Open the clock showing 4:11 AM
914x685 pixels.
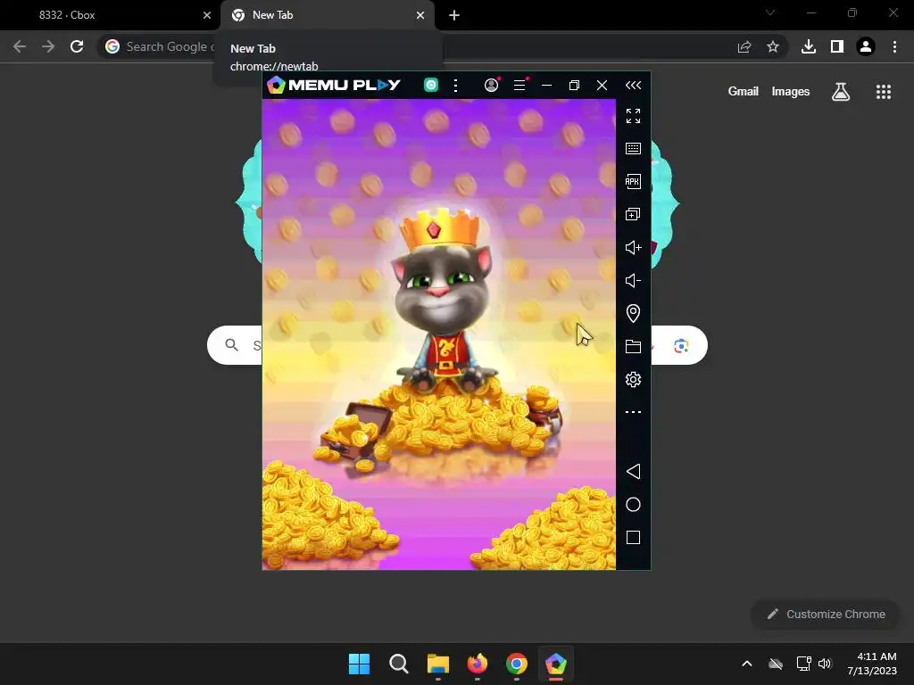point(872,664)
